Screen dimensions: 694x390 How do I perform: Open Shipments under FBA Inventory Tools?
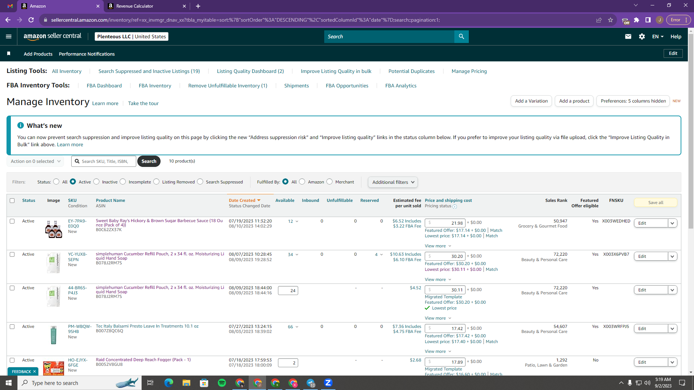(x=296, y=86)
